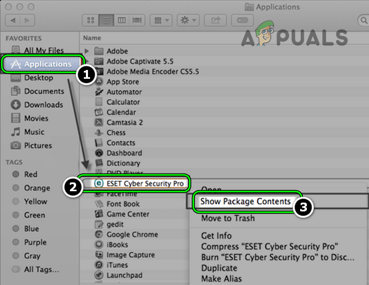The width and height of the screenshot is (369, 285).
Task: Switch to icon view
Action: pos(91,21)
